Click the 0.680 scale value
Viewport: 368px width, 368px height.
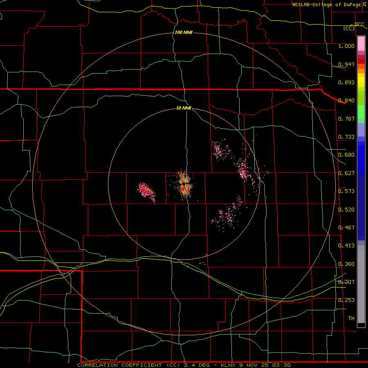(x=346, y=155)
